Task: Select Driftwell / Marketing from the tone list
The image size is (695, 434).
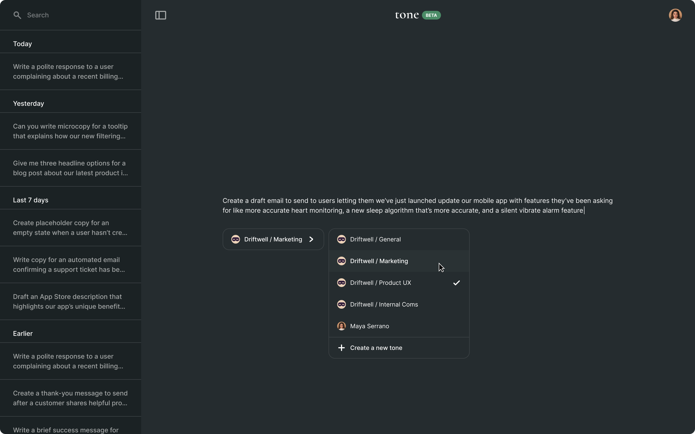Action: coord(379,261)
